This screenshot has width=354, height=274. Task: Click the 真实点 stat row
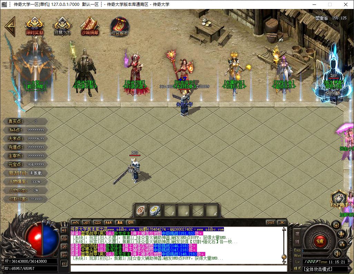point(25,121)
